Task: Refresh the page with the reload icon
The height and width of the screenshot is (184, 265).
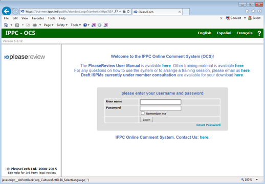Action: click(x=128, y=11)
